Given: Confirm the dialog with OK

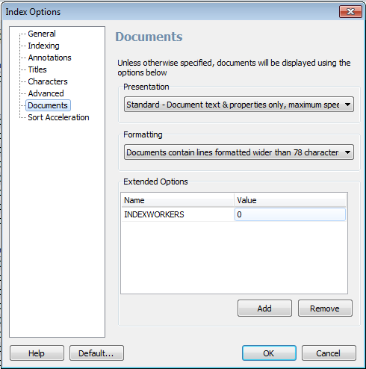Looking at the screenshot, I should (269, 353).
